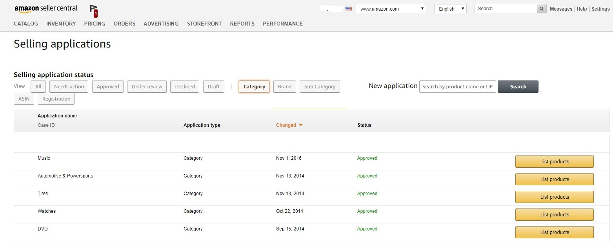The image size is (613, 245).
Task: Go to Messages link
Action: (x=561, y=9)
